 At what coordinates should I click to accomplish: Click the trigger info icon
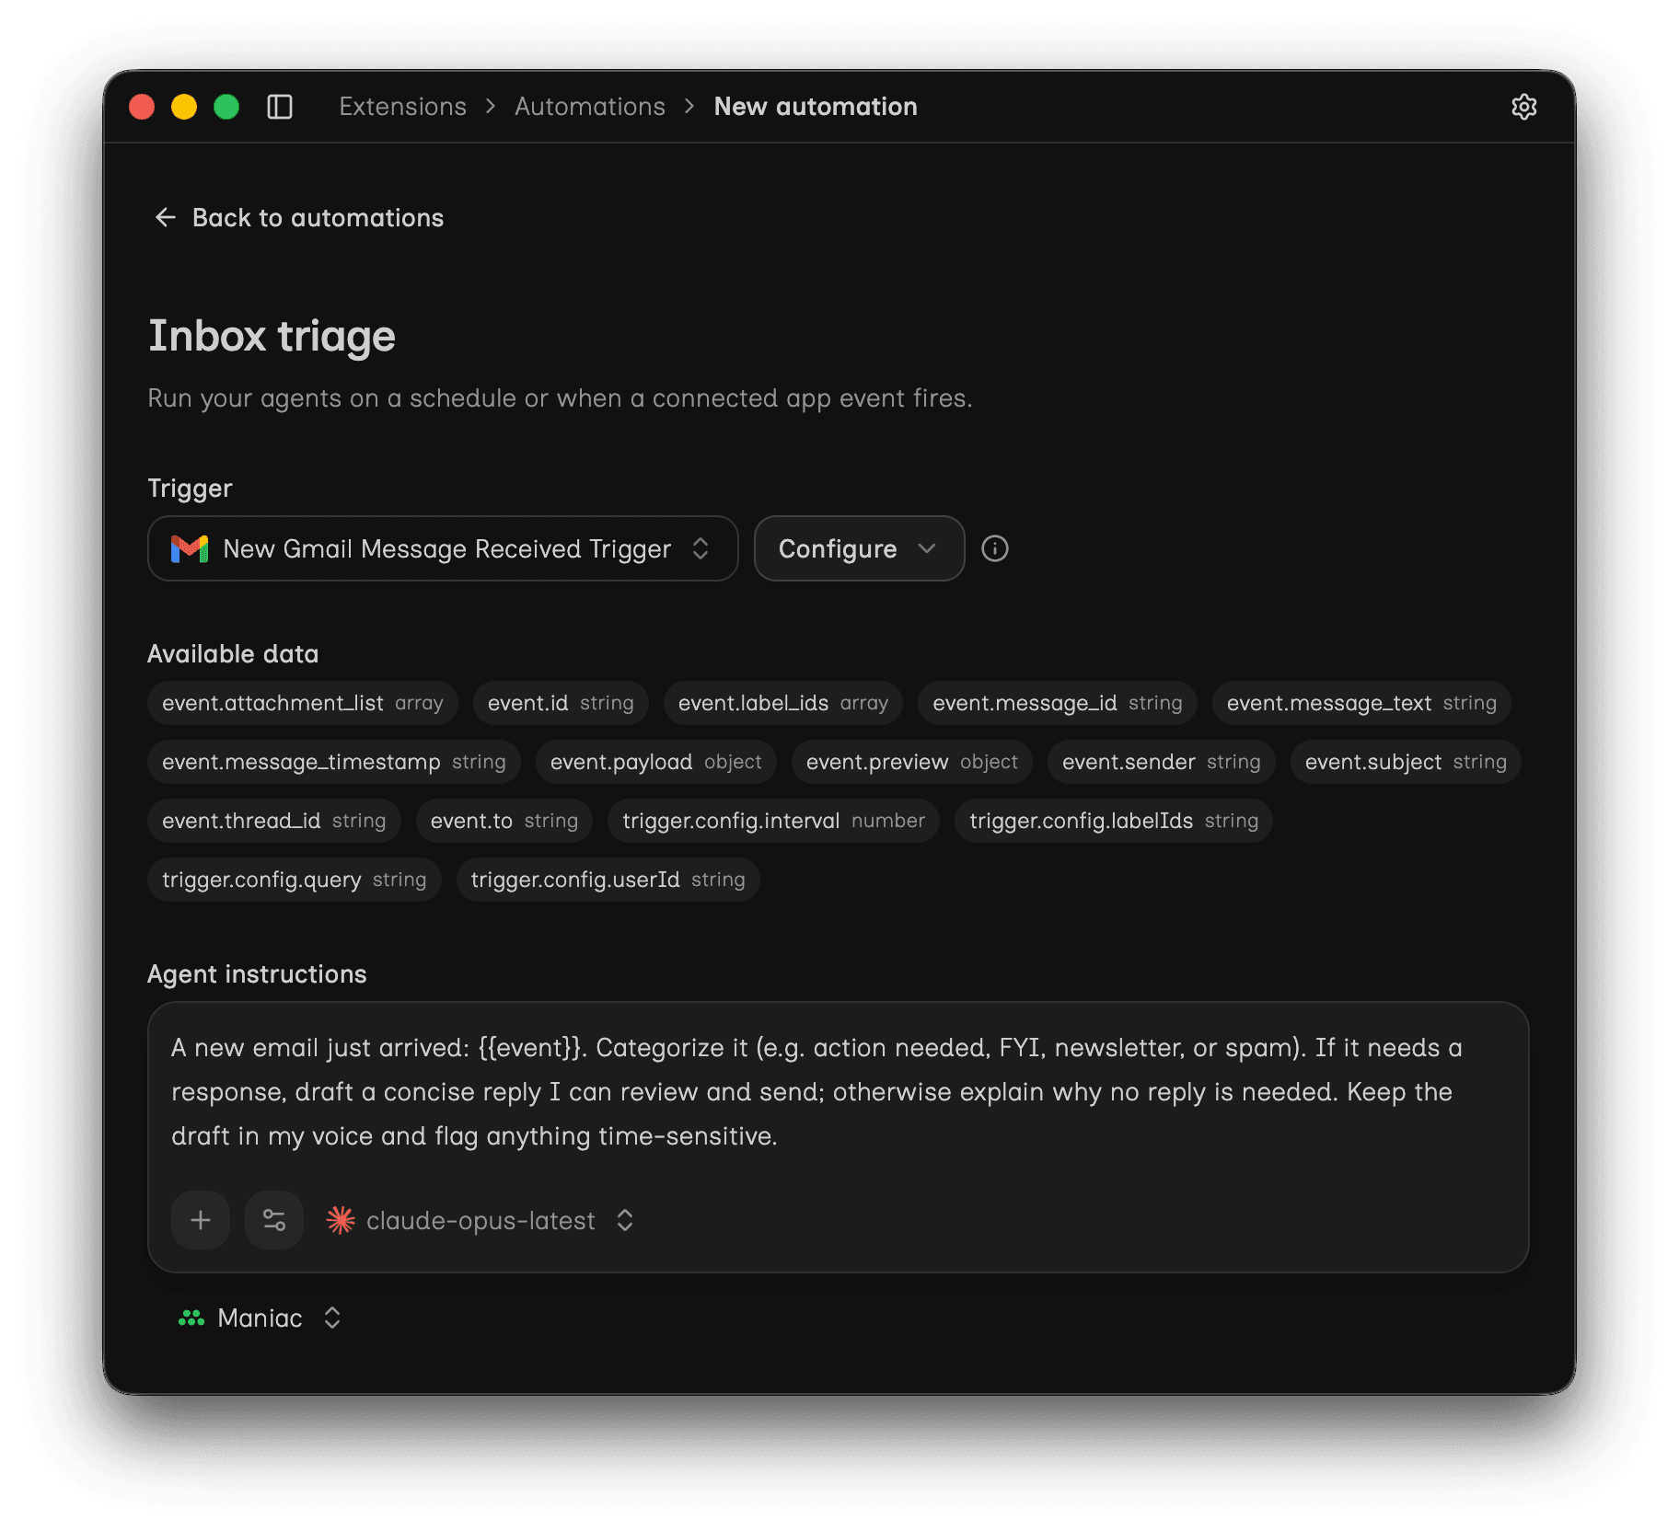tap(994, 548)
